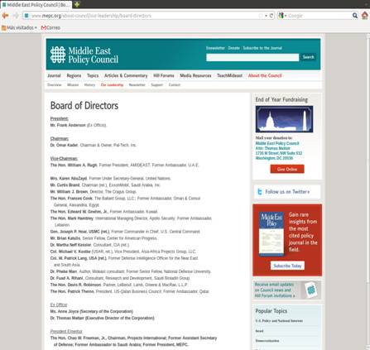Open the Regions menu
Viewport: 370px width, 350px height.
(x=74, y=75)
